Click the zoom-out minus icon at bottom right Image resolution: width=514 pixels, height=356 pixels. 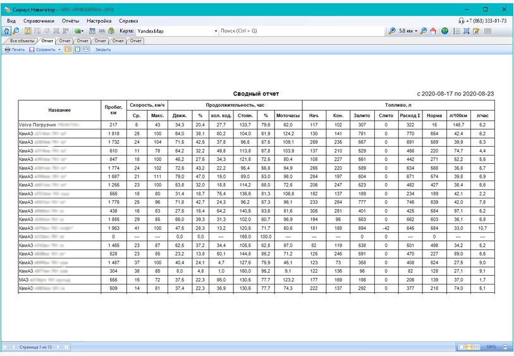point(506,347)
